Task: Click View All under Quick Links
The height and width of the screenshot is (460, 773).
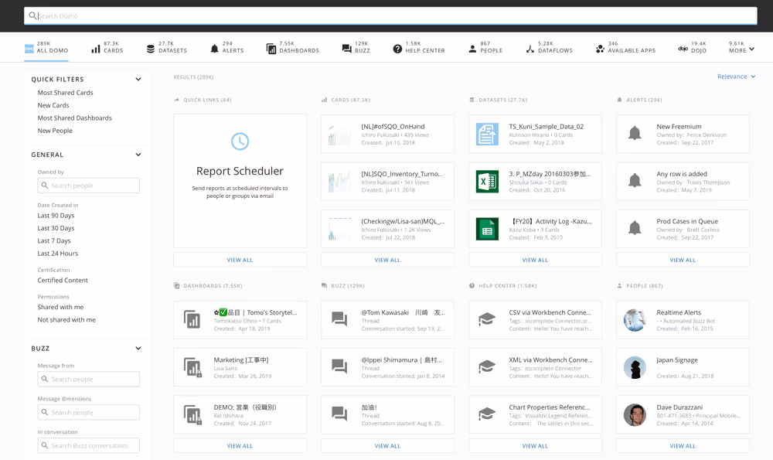Action: tap(240, 260)
